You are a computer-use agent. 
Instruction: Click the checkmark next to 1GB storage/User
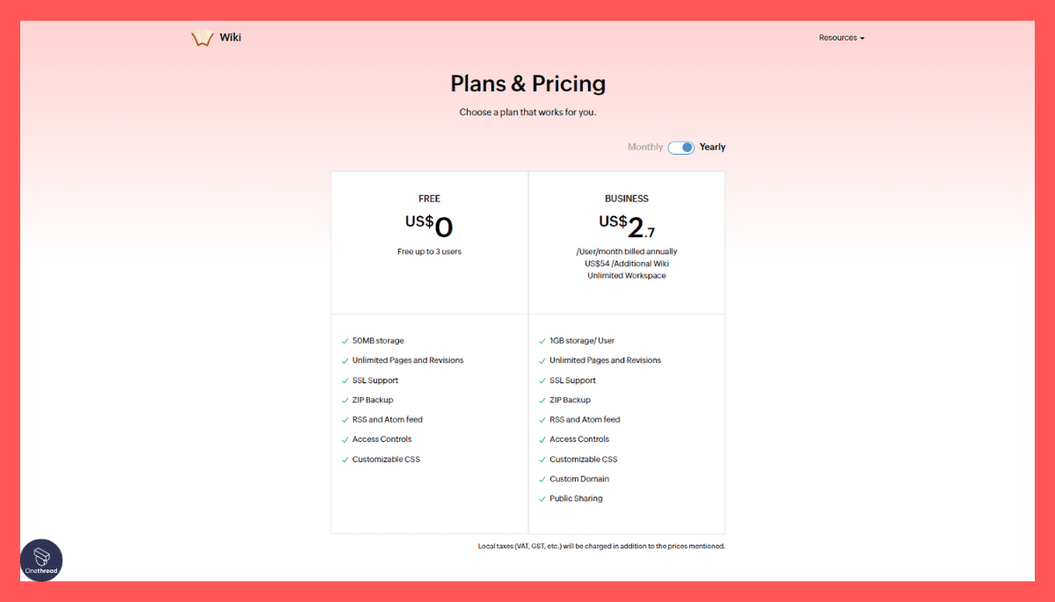point(541,341)
